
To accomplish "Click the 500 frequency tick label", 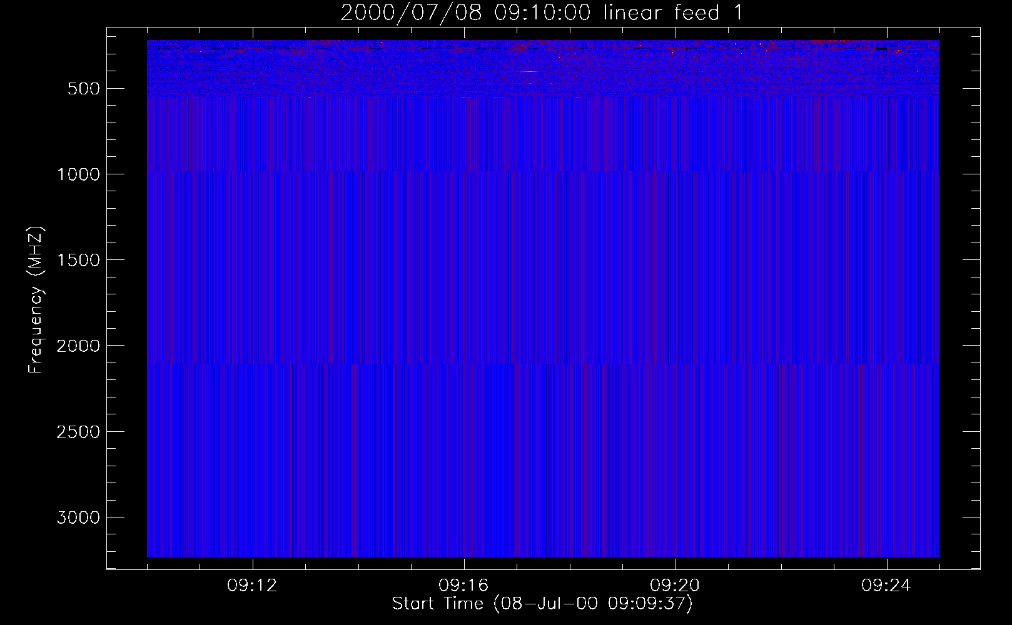I will (x=83, y=89).
